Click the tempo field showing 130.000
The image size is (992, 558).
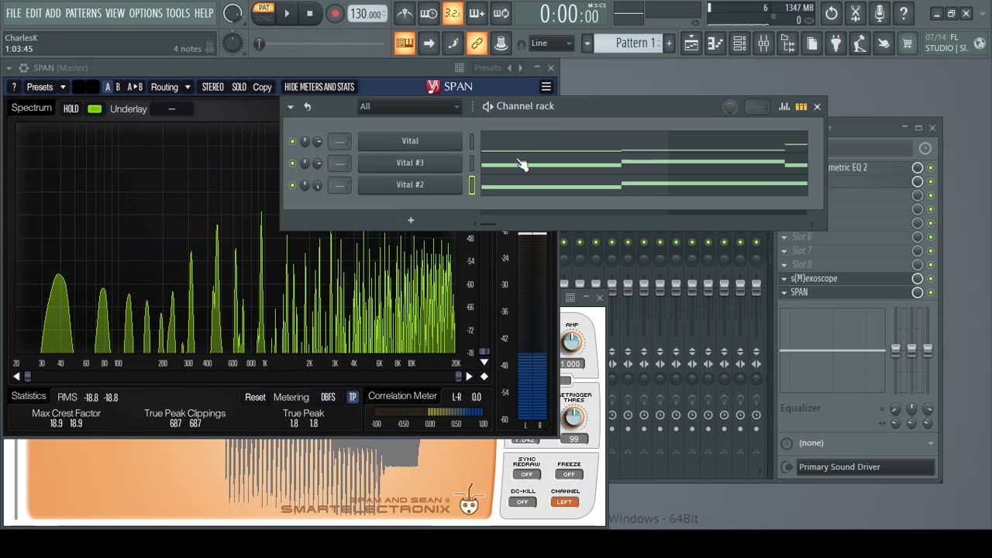pyautogui.click(x=366, y=14)
